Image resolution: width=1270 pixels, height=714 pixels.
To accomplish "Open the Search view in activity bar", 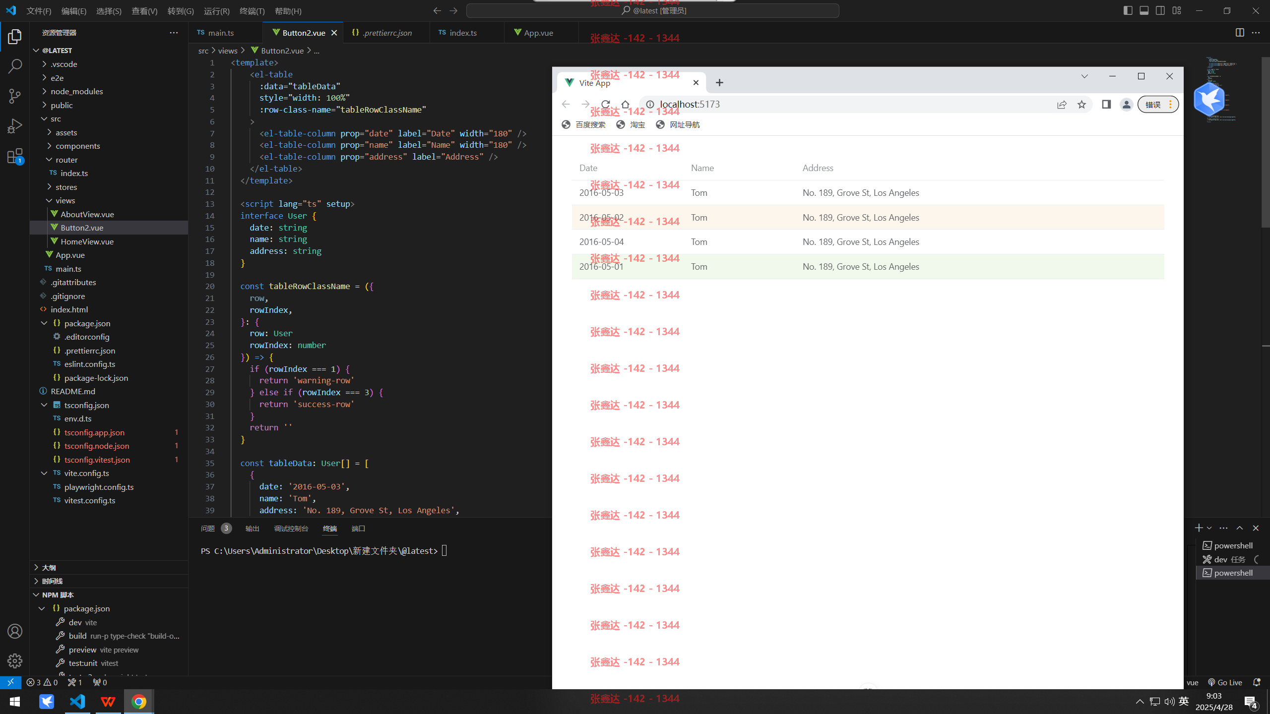I will point(15,66).
